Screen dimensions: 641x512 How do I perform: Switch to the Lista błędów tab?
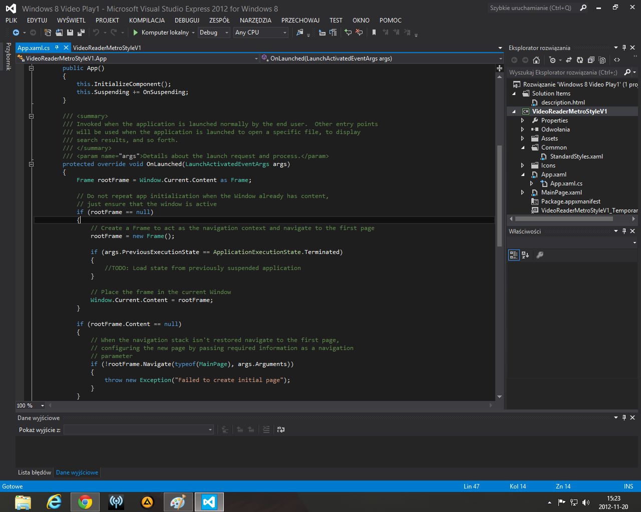(35, 472)
